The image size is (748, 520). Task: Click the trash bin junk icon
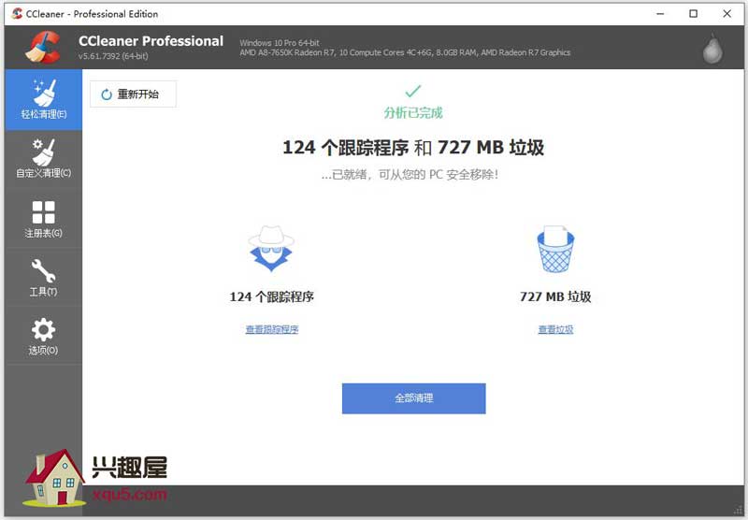(555, 249)
